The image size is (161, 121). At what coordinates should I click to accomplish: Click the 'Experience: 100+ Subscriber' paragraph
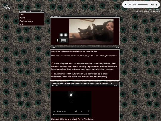click(79, 75)
